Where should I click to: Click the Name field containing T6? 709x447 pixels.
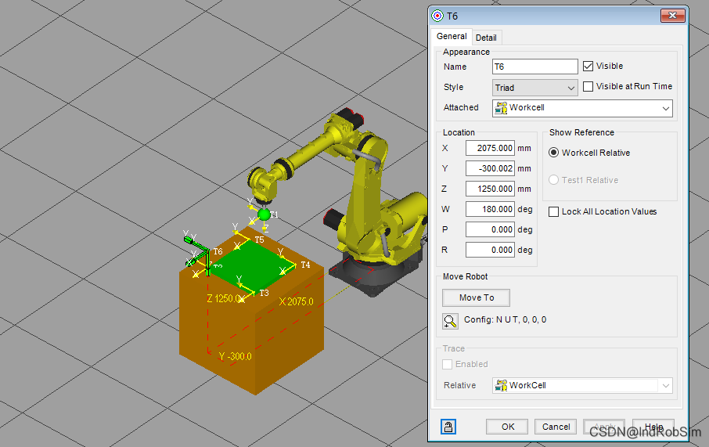(535, 67)
